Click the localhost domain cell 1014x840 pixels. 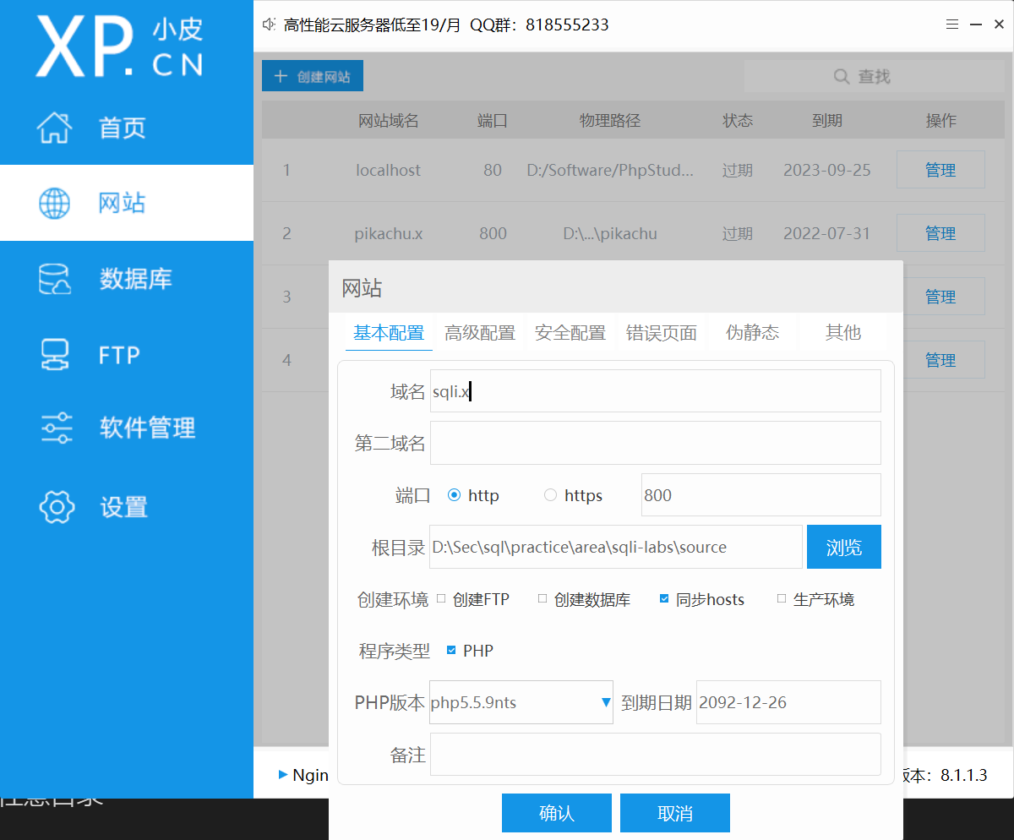(x=388, y=170)
